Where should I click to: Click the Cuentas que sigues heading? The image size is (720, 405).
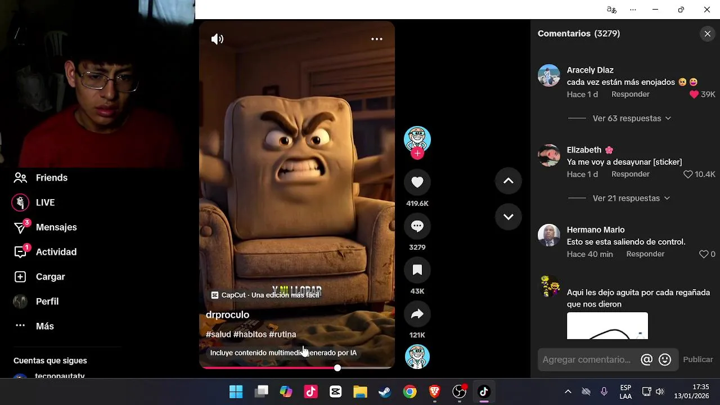click(x=50, y=361)
